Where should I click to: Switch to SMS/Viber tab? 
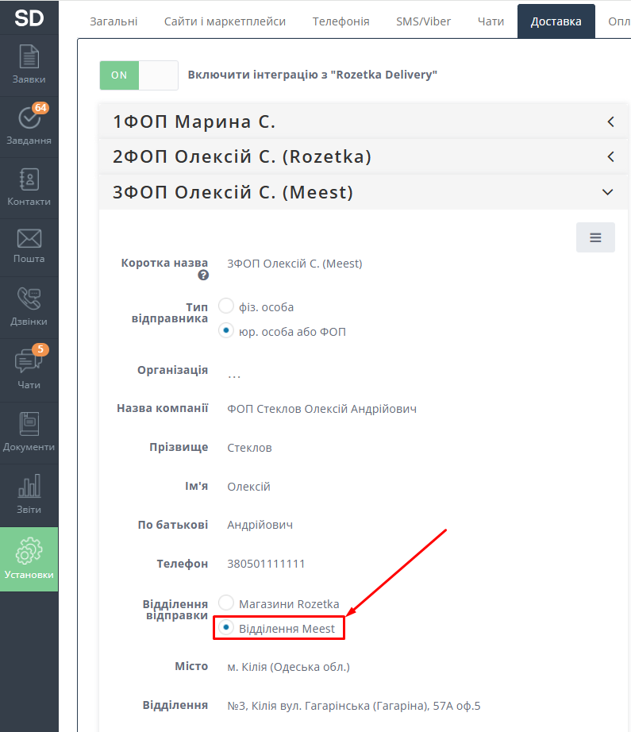tap(423, 21)
